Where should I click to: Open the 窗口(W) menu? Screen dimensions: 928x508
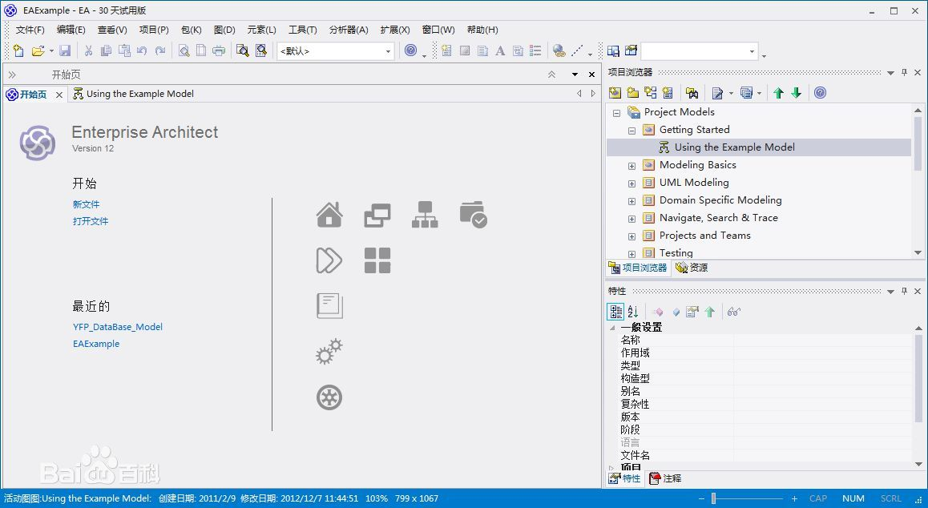[438, 30]
